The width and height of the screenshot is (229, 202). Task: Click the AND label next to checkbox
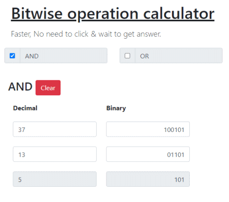(x=32, y=56)
